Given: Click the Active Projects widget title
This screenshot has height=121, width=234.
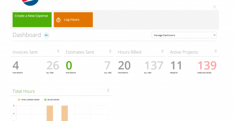Looking at the screenshot, I should click(x=184, y=52).
